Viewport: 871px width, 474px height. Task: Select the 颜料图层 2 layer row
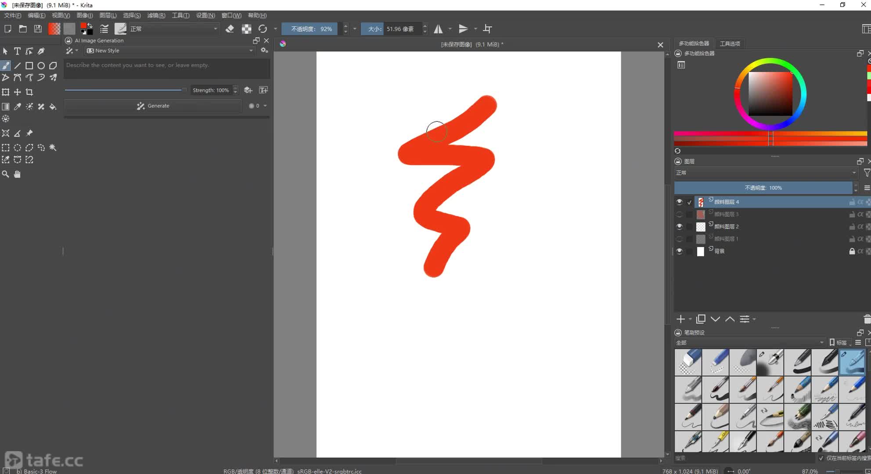coord(772,226)
